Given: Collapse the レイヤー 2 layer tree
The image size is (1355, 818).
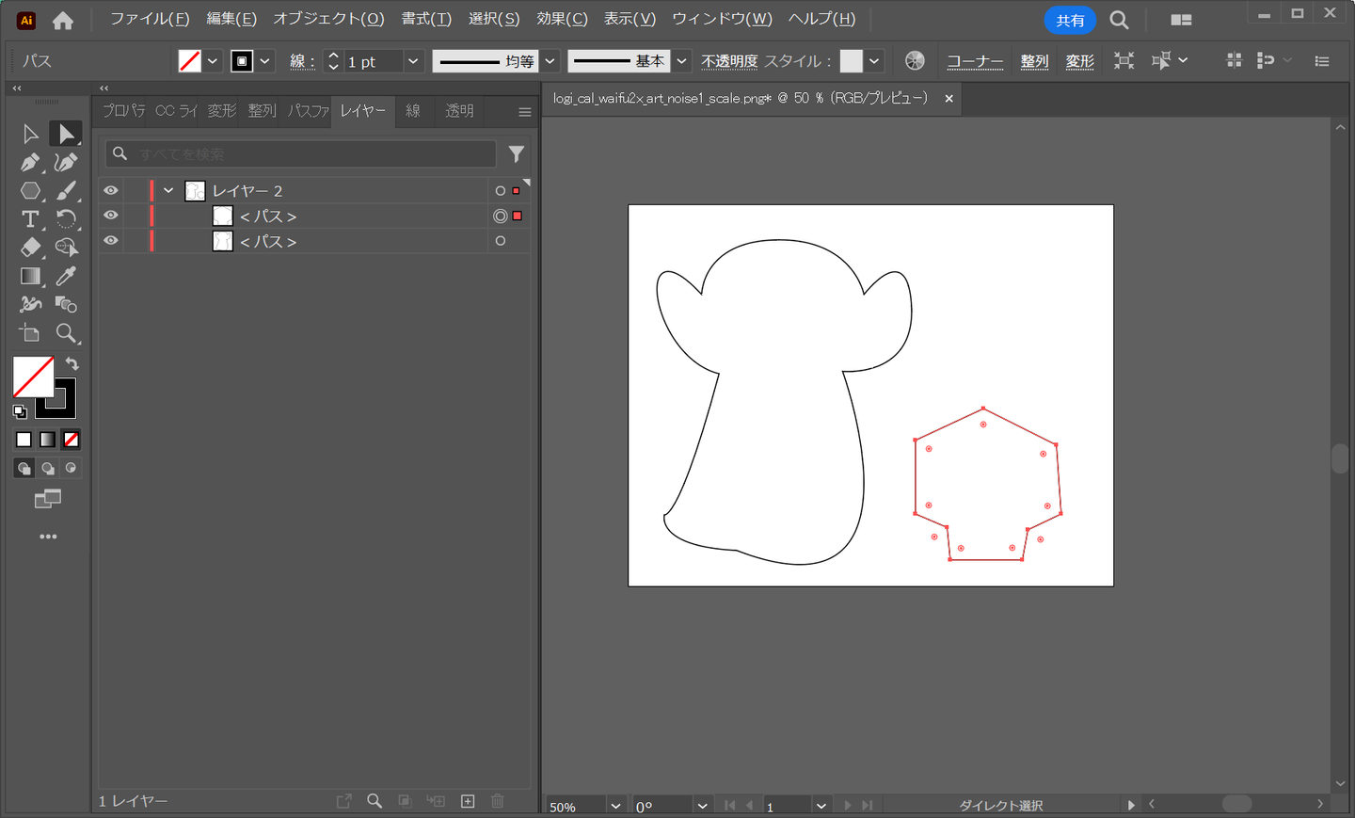Looking at the screenshot, I should [168, 190].
